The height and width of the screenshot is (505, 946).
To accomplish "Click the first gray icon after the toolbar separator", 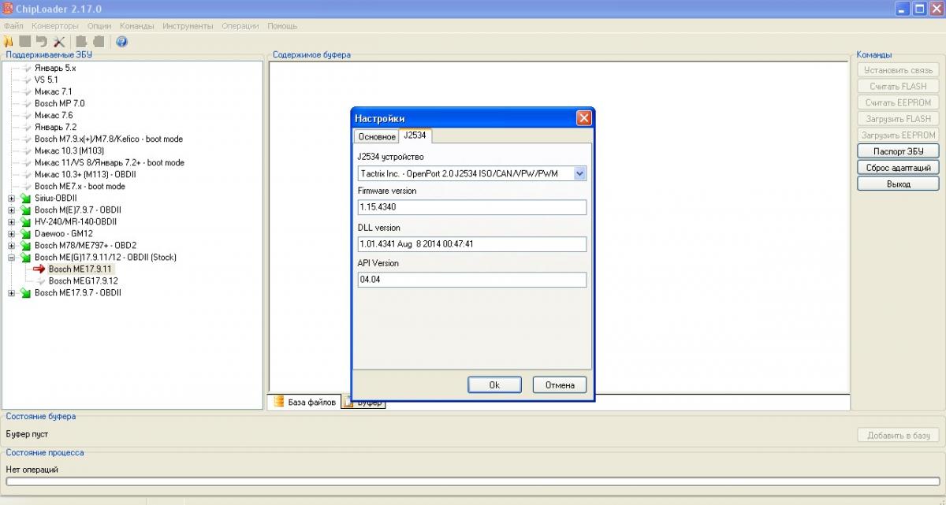I will [81, 41].
